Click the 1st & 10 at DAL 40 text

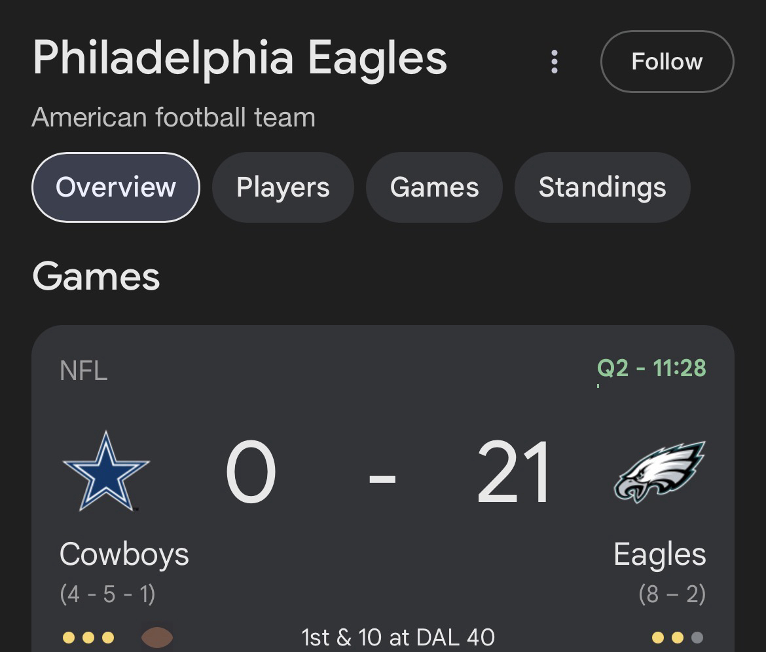tap(398, 637)
